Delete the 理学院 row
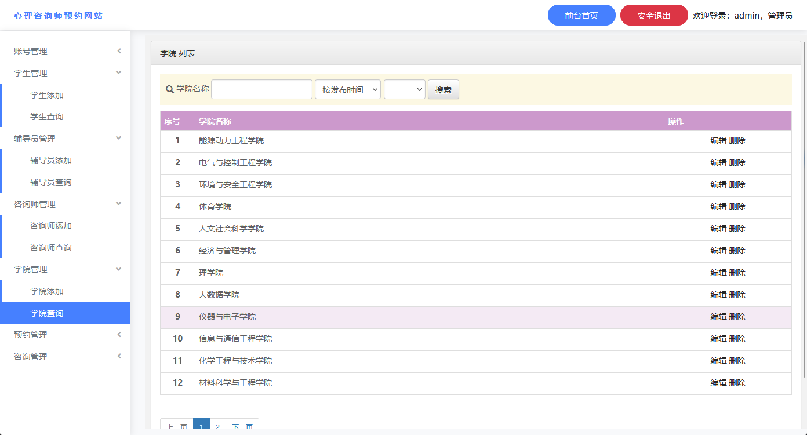Image resolution: width=807 pixels, height=435 pixels. [737, 273]
